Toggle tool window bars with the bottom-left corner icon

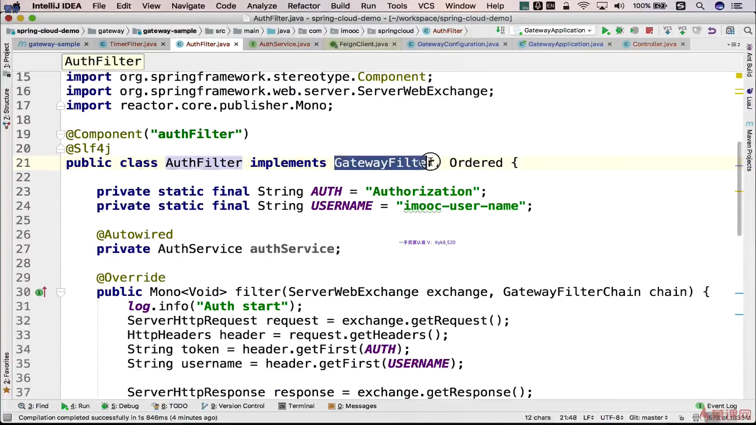click(x=7, y=418)
